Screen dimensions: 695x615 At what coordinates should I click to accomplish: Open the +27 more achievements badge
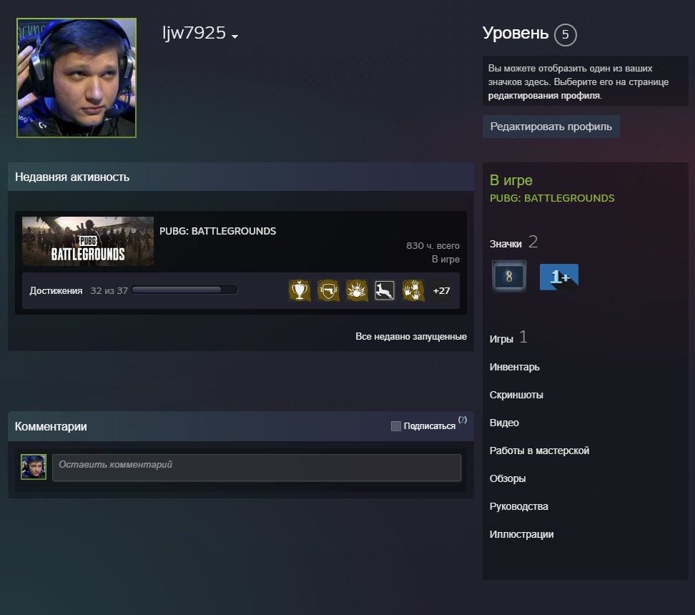coord(441,291)
